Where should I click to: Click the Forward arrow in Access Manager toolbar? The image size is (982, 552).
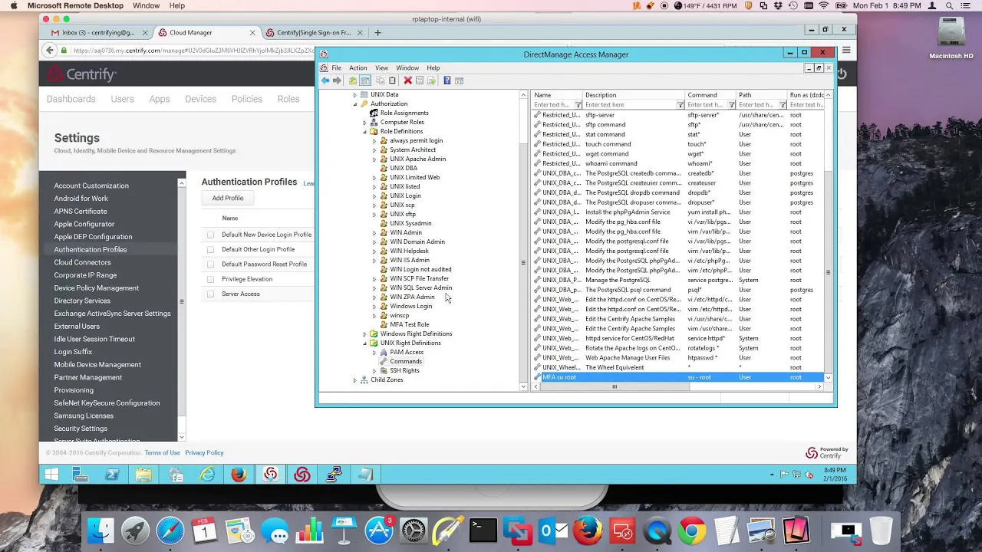coord(337,80)
